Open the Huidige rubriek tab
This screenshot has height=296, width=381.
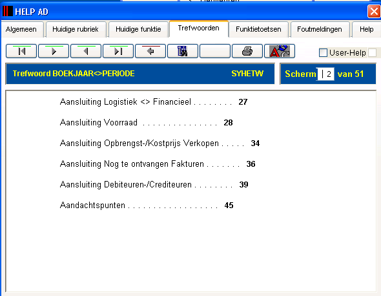[x=76, y=30]
